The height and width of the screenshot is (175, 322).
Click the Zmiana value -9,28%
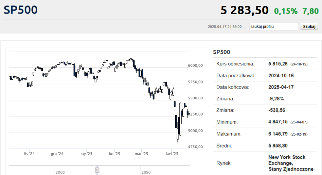coord(276,99)
